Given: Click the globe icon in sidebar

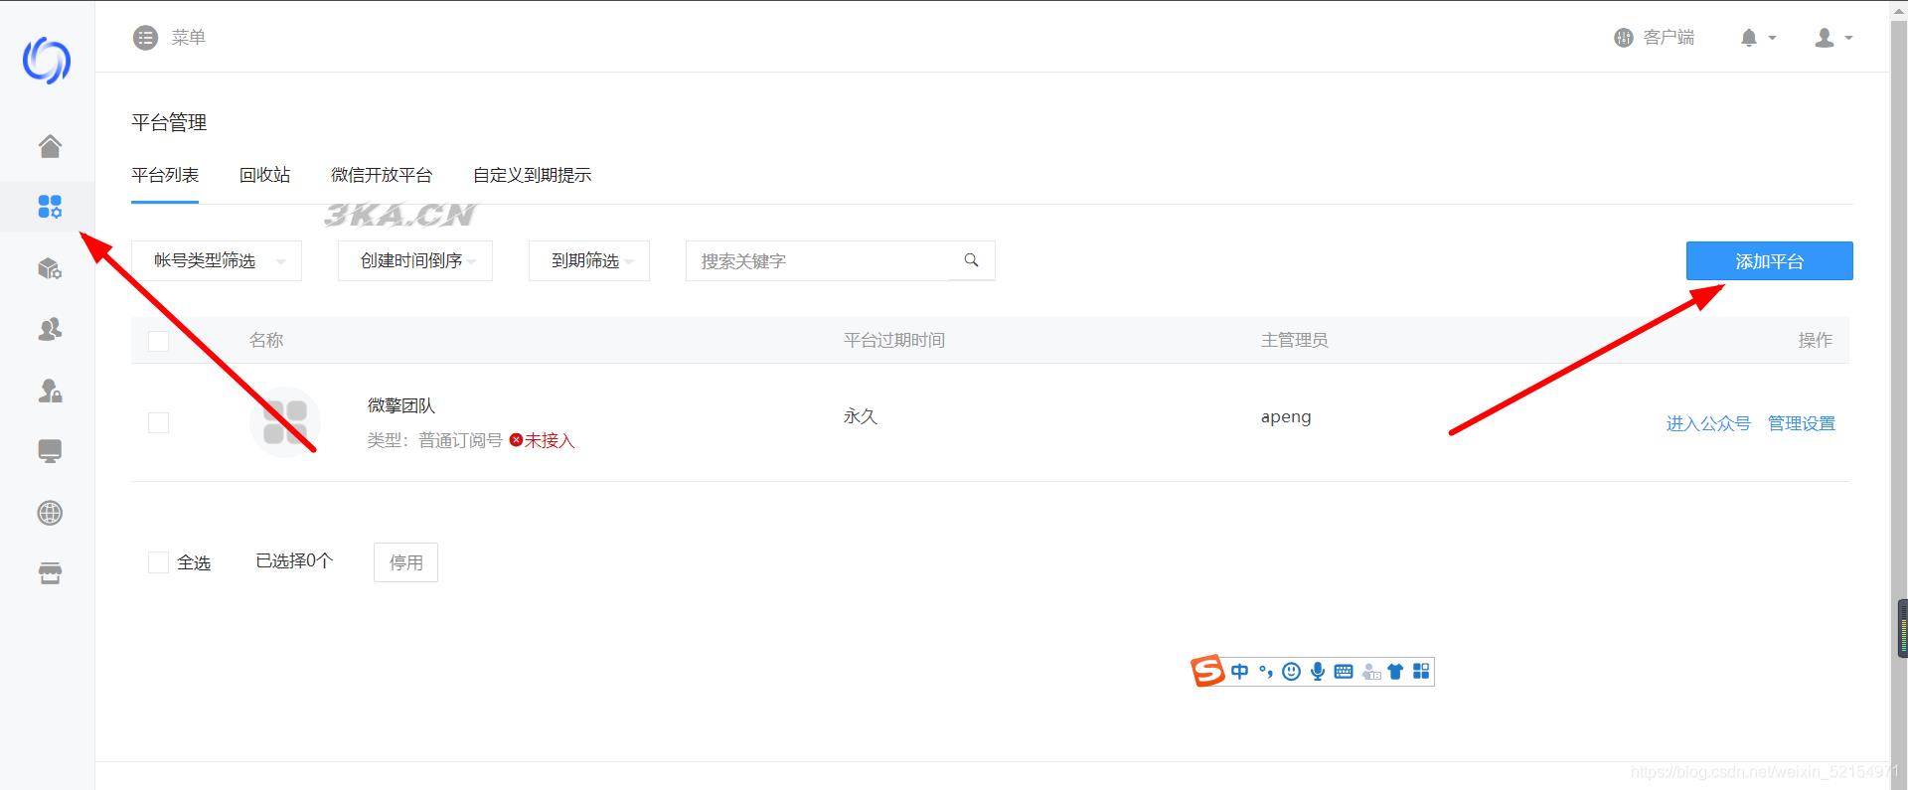Looking at the screenshot, I should tap(50, 513).
